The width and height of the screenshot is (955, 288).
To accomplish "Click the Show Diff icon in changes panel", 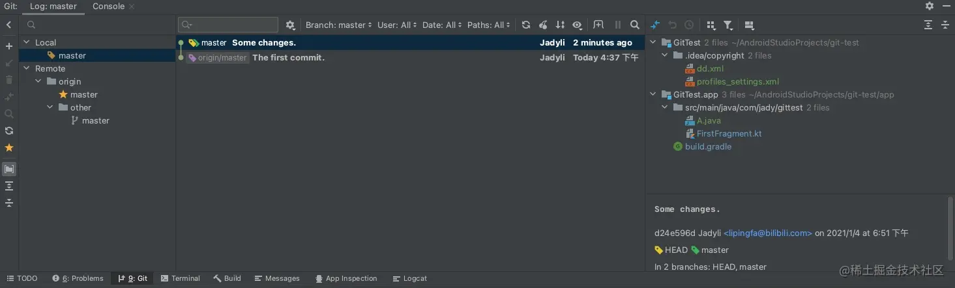I will (655, 25).
